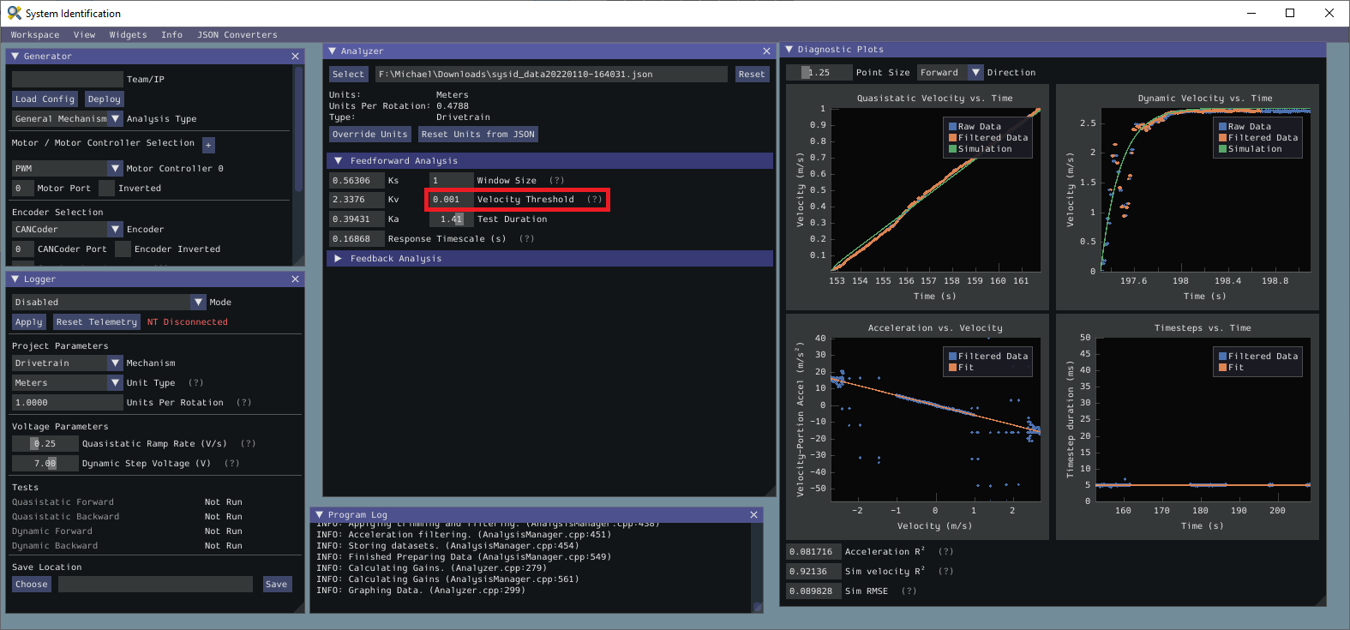The height and width of the screenshot is (630, 1350).
Task: Click Reset Units from JSON
Action: (478, 135)
